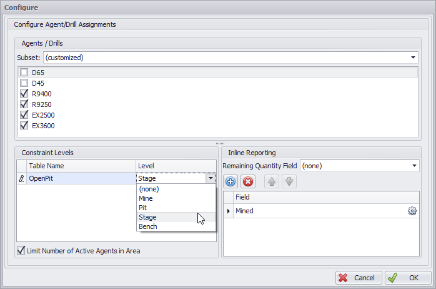Uncheck the R9250 agent
Image resolution: width=436 pixels, height=289 pixels.
coord(24,104)
